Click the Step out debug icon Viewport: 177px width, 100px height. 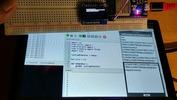pyautogui.click(x=96, y=36)
